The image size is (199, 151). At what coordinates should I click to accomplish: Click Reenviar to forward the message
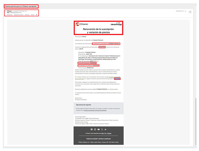click(27, 14)
